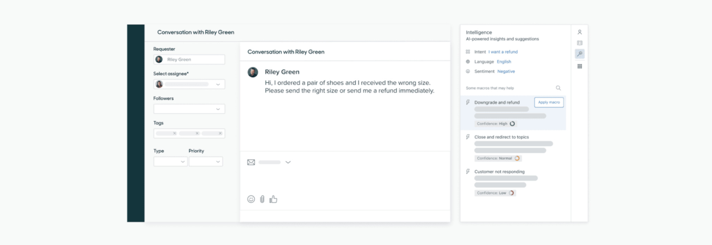Select the Intelligence wand sidebar icon
Image resolution: width=712 pixels, height=245 pixels.
tap(580, 54)
